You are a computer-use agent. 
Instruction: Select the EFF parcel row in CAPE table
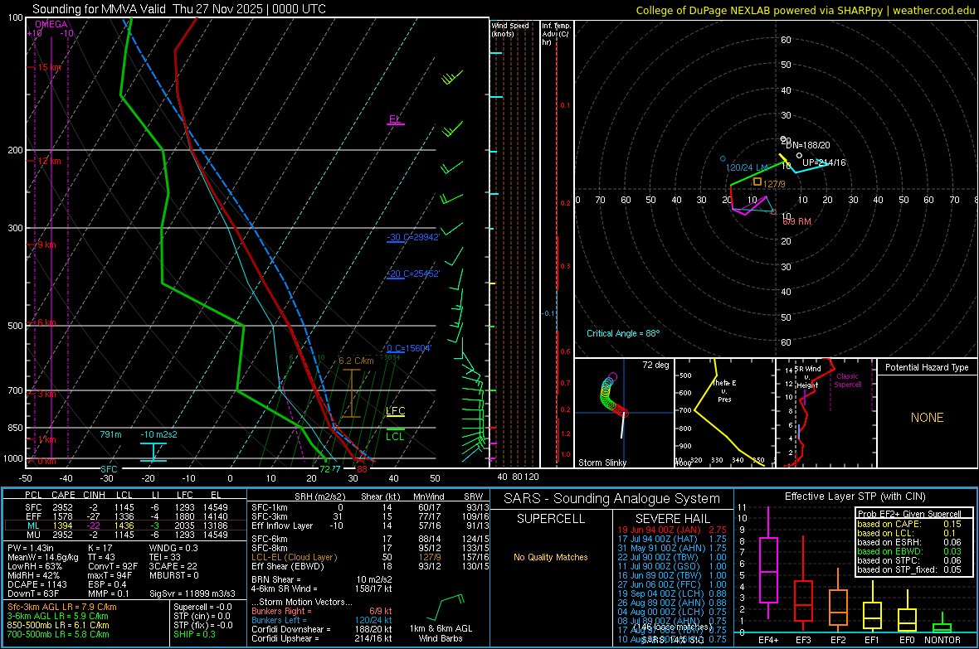pyautogui.click(x=126, y=516)
